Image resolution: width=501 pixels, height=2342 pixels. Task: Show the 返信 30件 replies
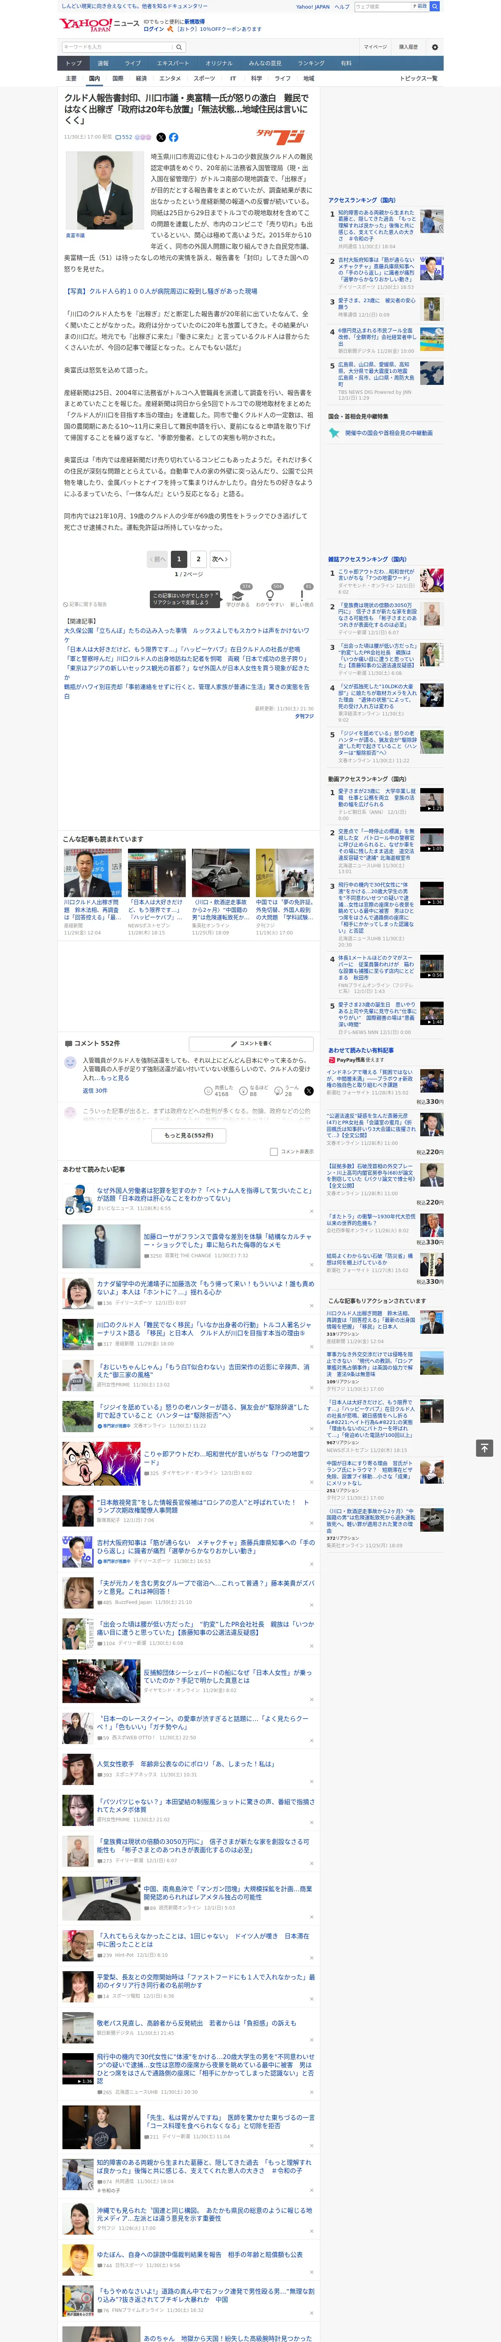(94, 1090)
